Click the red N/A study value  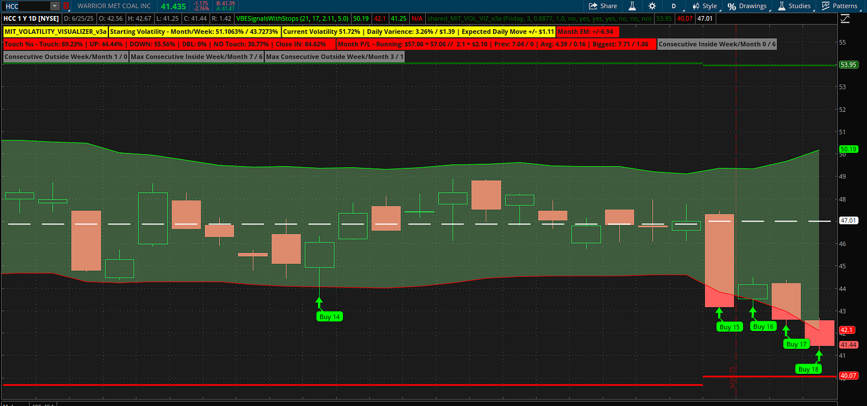click(417, 18)
